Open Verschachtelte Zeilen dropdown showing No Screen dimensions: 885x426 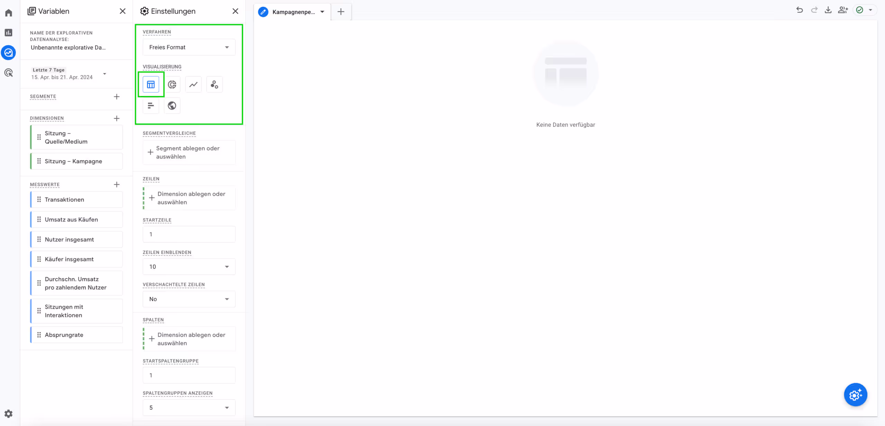point(189,299)
